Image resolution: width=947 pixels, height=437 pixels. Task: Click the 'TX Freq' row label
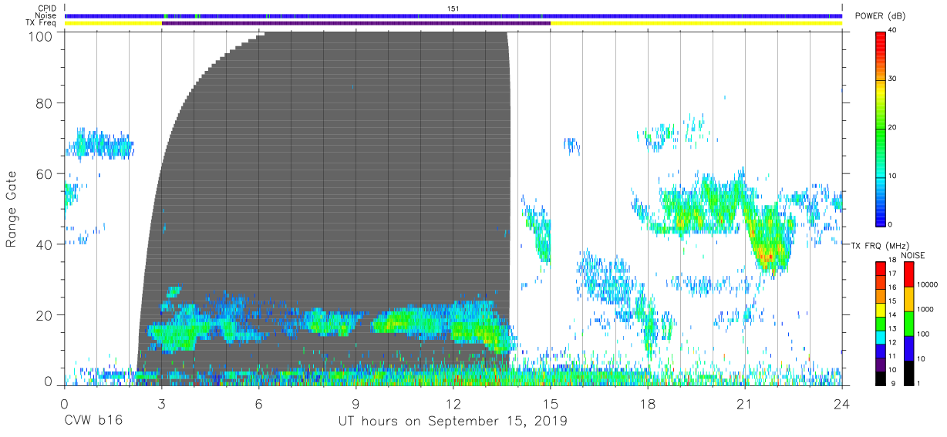pos(42,23)
